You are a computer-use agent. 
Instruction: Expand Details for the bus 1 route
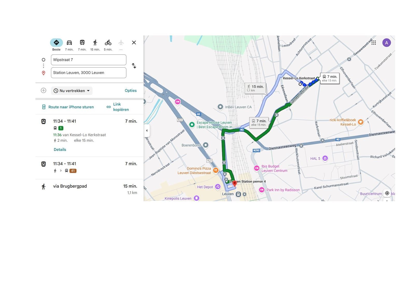pyautogui.click(x=60, y=150)
